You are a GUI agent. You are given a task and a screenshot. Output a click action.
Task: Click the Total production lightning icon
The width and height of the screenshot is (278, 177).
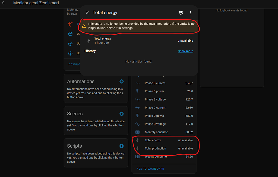pos(138,148)
